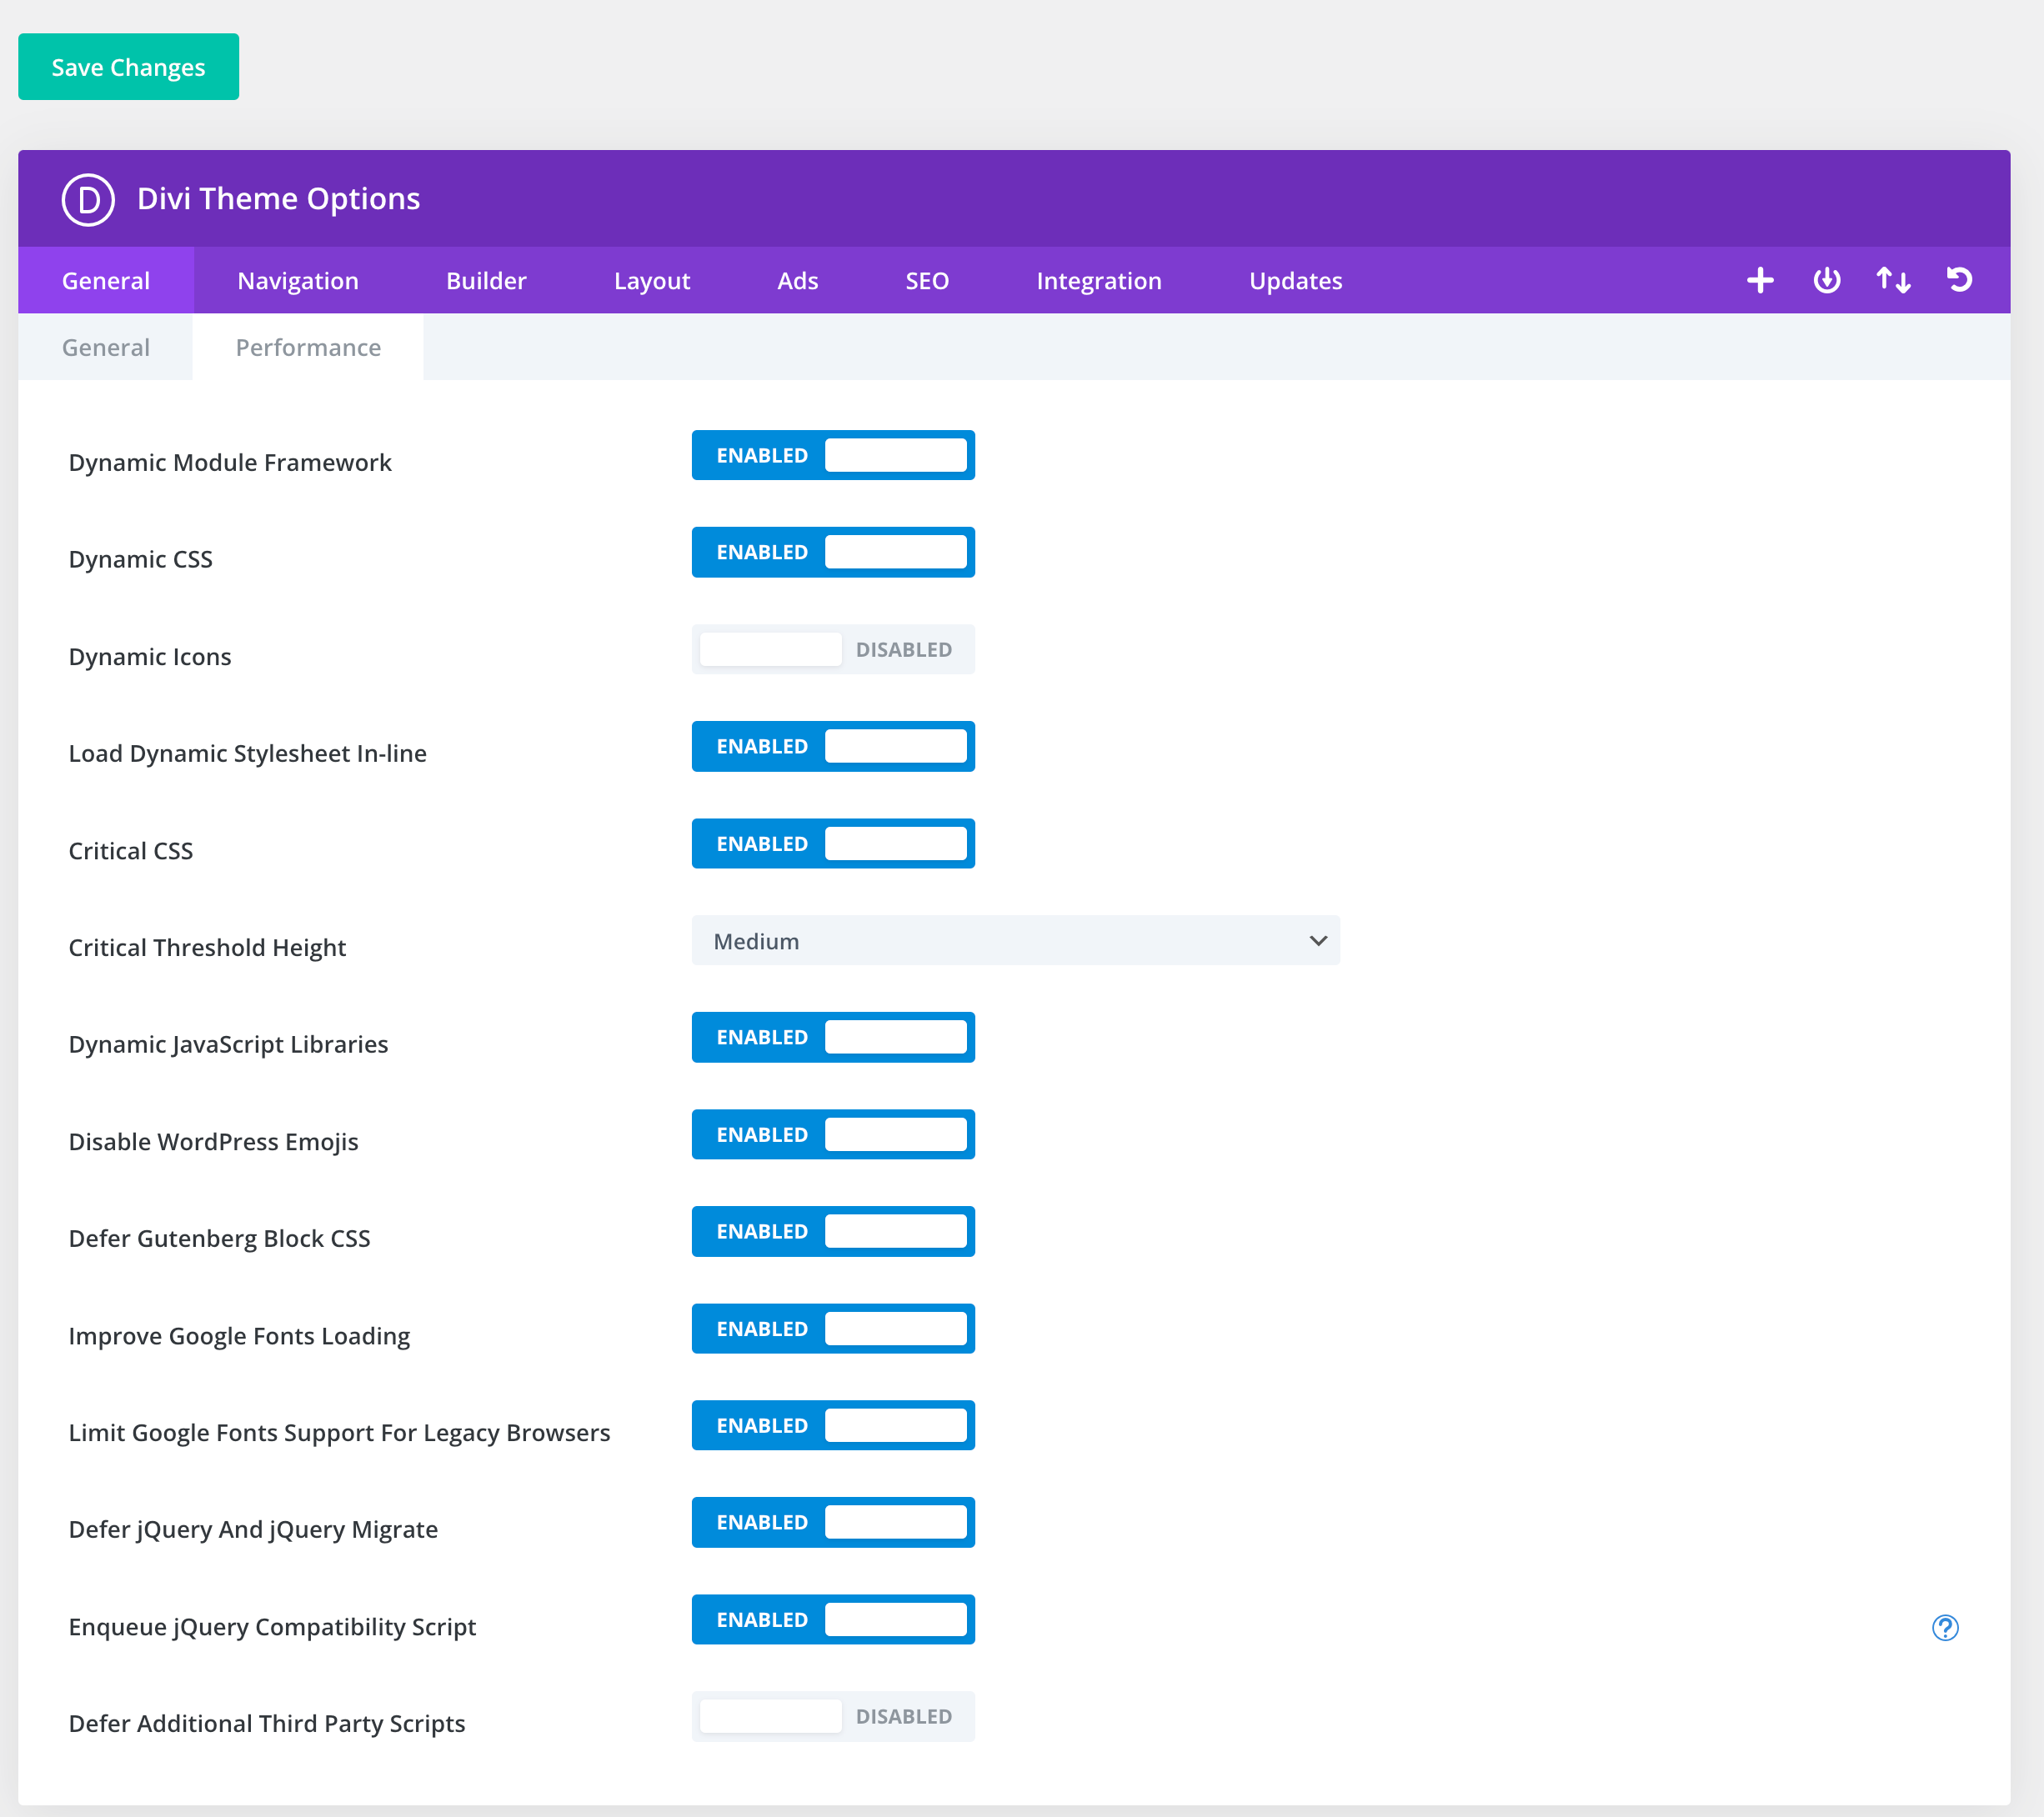Toggle the Dynamic CSS switch

(x=833, y=552)
